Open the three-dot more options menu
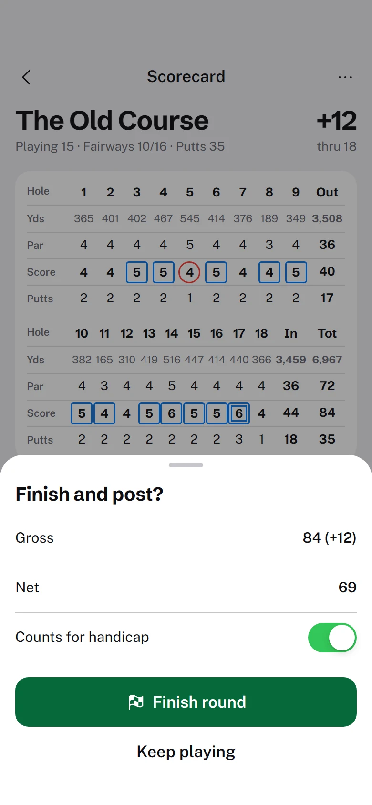 click(345, 77)
